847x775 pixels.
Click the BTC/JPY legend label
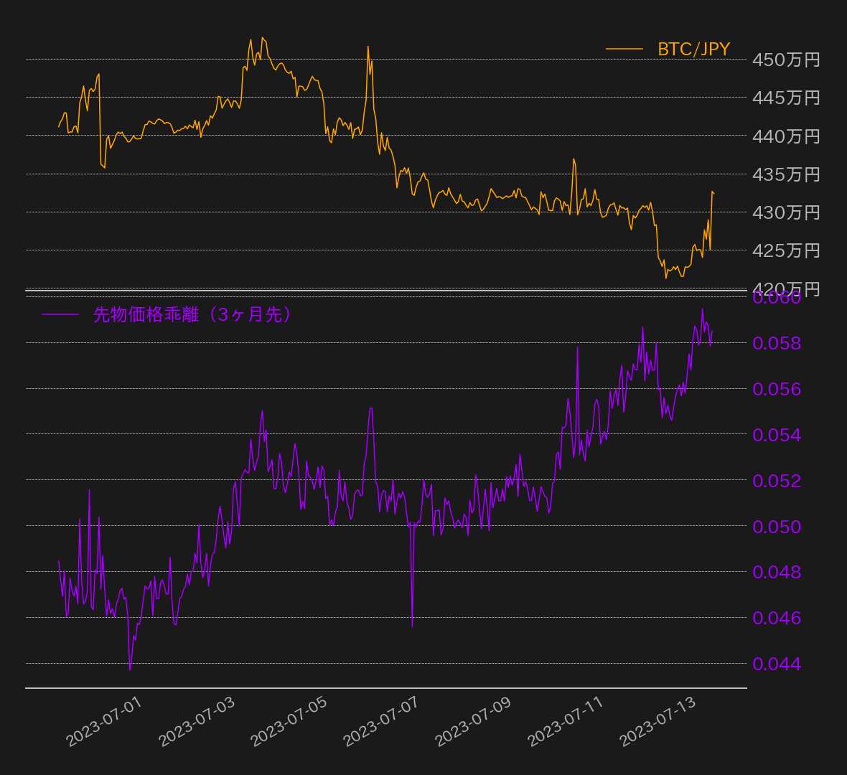pyautogui.click(x=693, y=49)
